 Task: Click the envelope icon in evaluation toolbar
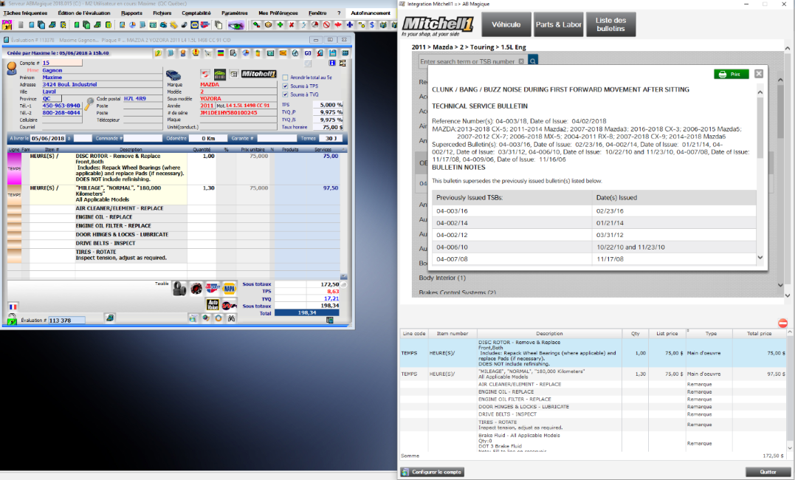coord(283,52)
